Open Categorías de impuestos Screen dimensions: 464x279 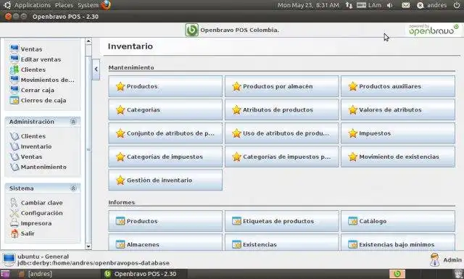[165, 157]
